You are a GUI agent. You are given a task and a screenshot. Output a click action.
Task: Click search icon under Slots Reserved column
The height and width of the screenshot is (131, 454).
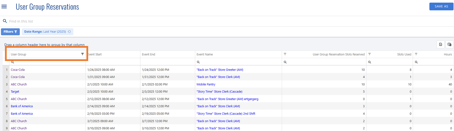tap(285, 62)
